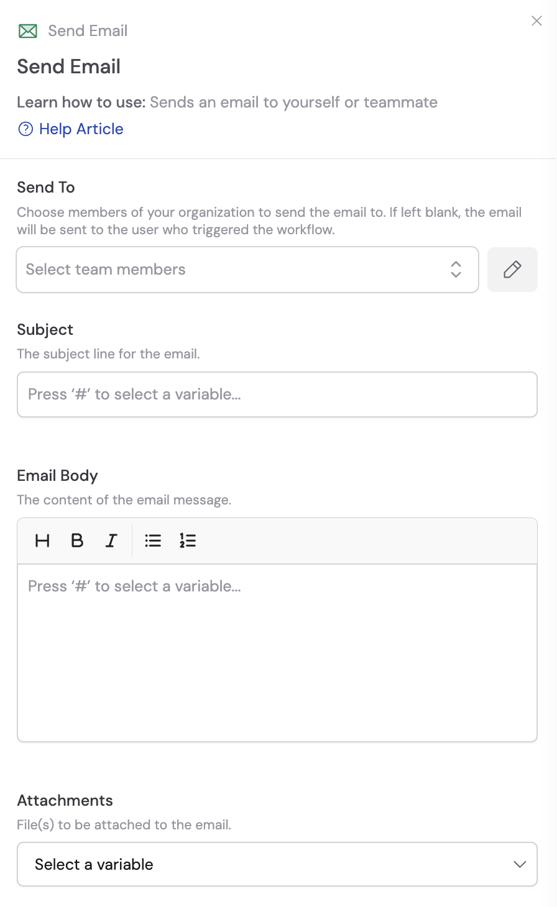The width and height of the screenshot is (557, 907).
Task: Click the pencil edit icon beside Send To
Action: pyautogui.click(x=512, y=269)
